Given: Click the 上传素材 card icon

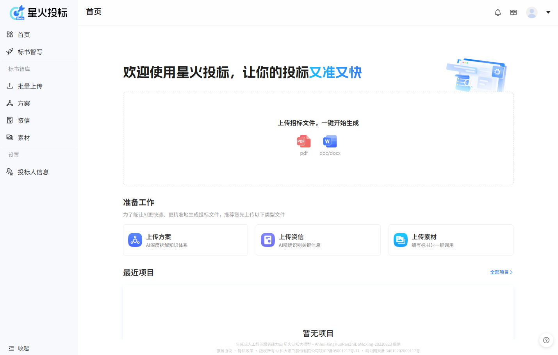Looking at the screenshot, I should [401, 240].
